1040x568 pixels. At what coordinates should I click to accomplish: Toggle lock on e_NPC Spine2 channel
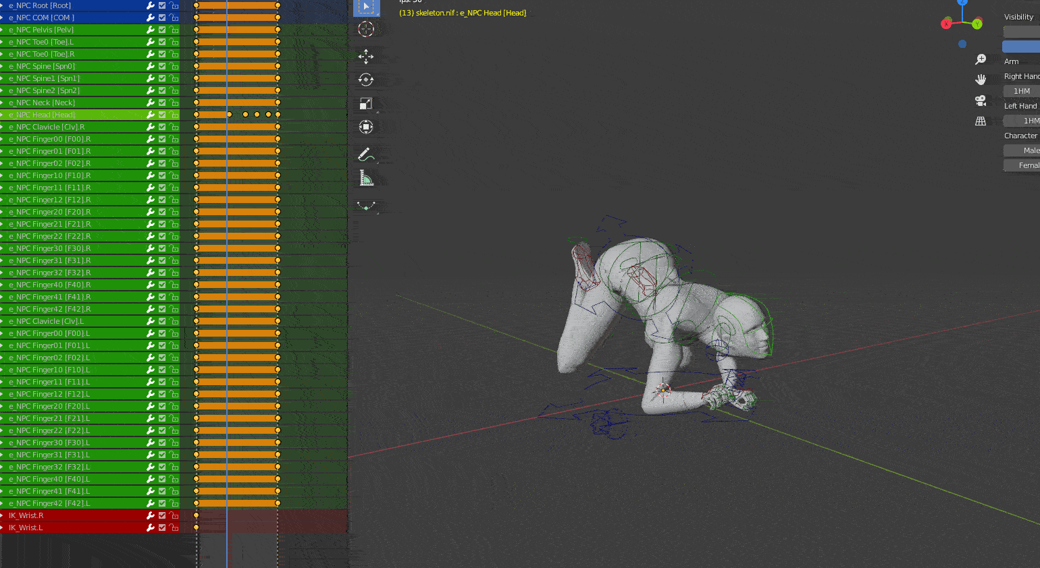click(x=174, y=90)
